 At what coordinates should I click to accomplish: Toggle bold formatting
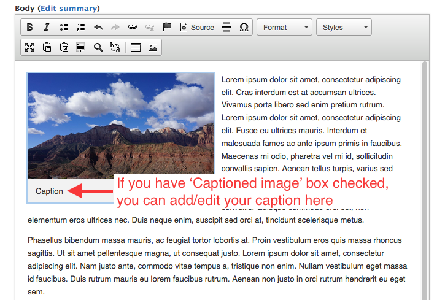(29, 27)
